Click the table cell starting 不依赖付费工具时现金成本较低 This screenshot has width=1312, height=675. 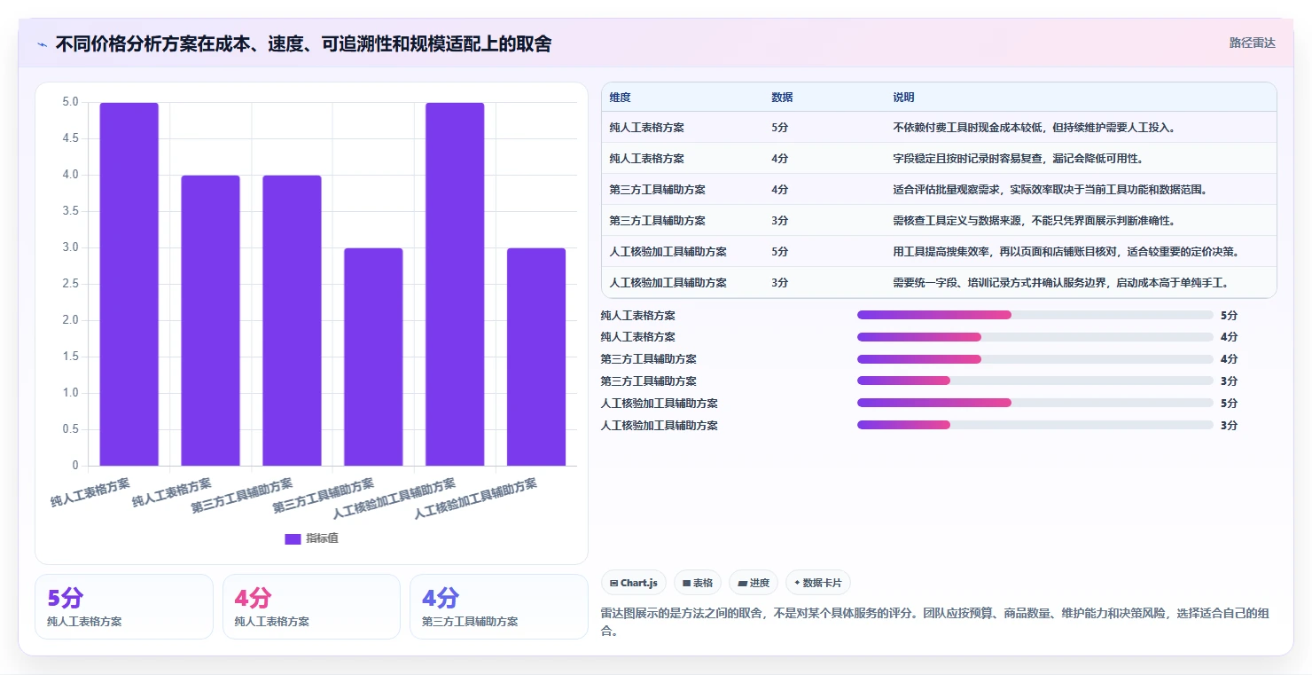pos(1080,128)
